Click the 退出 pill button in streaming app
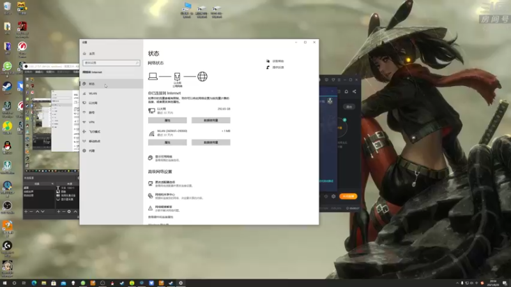Viewport: 511px width, 287px height. click(349, 107)
